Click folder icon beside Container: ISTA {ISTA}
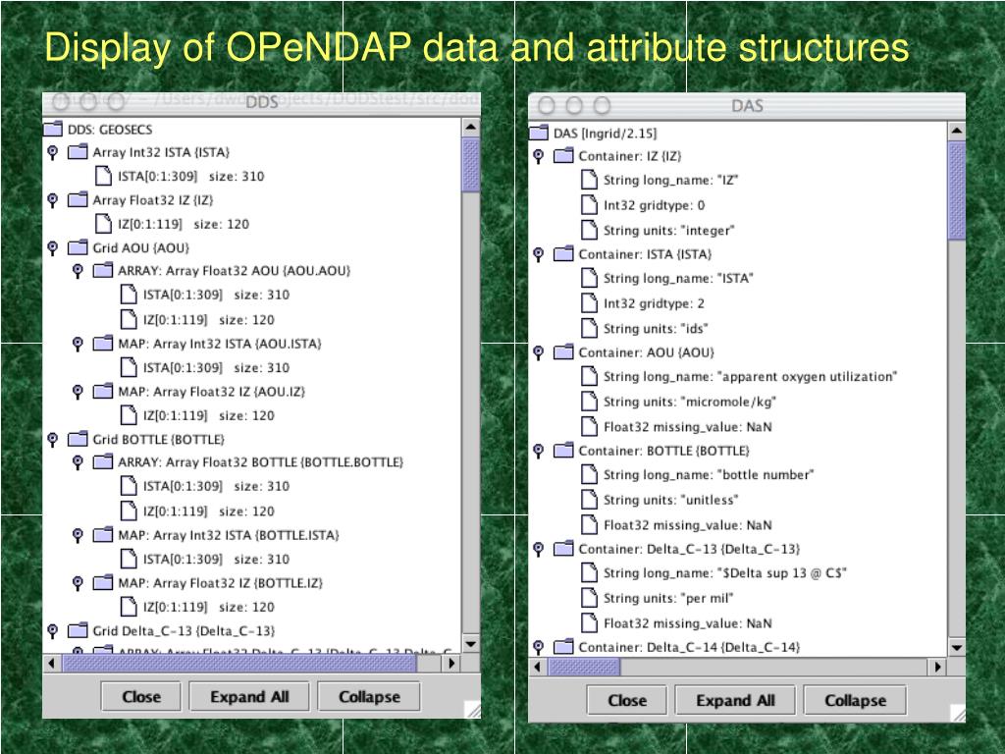The width and height of the screenshot is (1005, 754). click(x=563, y=254)
